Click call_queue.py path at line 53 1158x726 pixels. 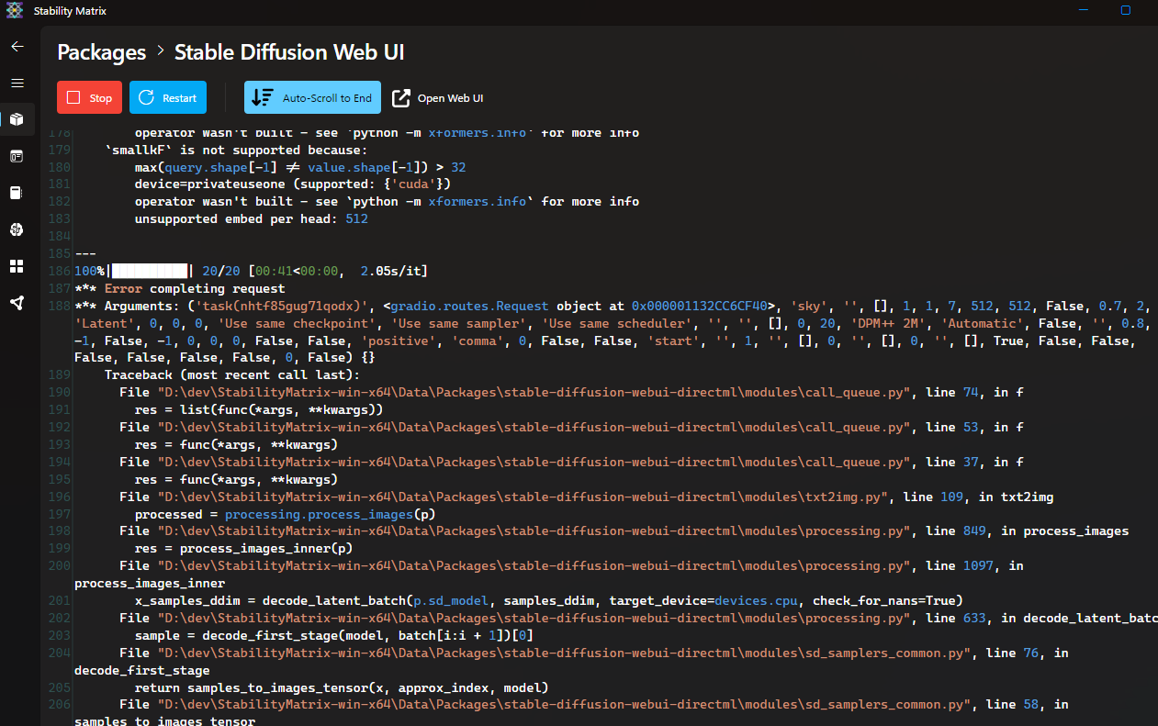(x=534, y=427)
